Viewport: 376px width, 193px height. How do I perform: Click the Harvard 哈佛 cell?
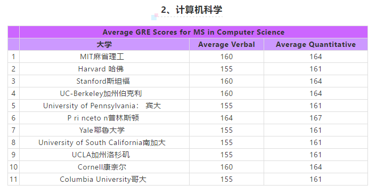[104, 69]
